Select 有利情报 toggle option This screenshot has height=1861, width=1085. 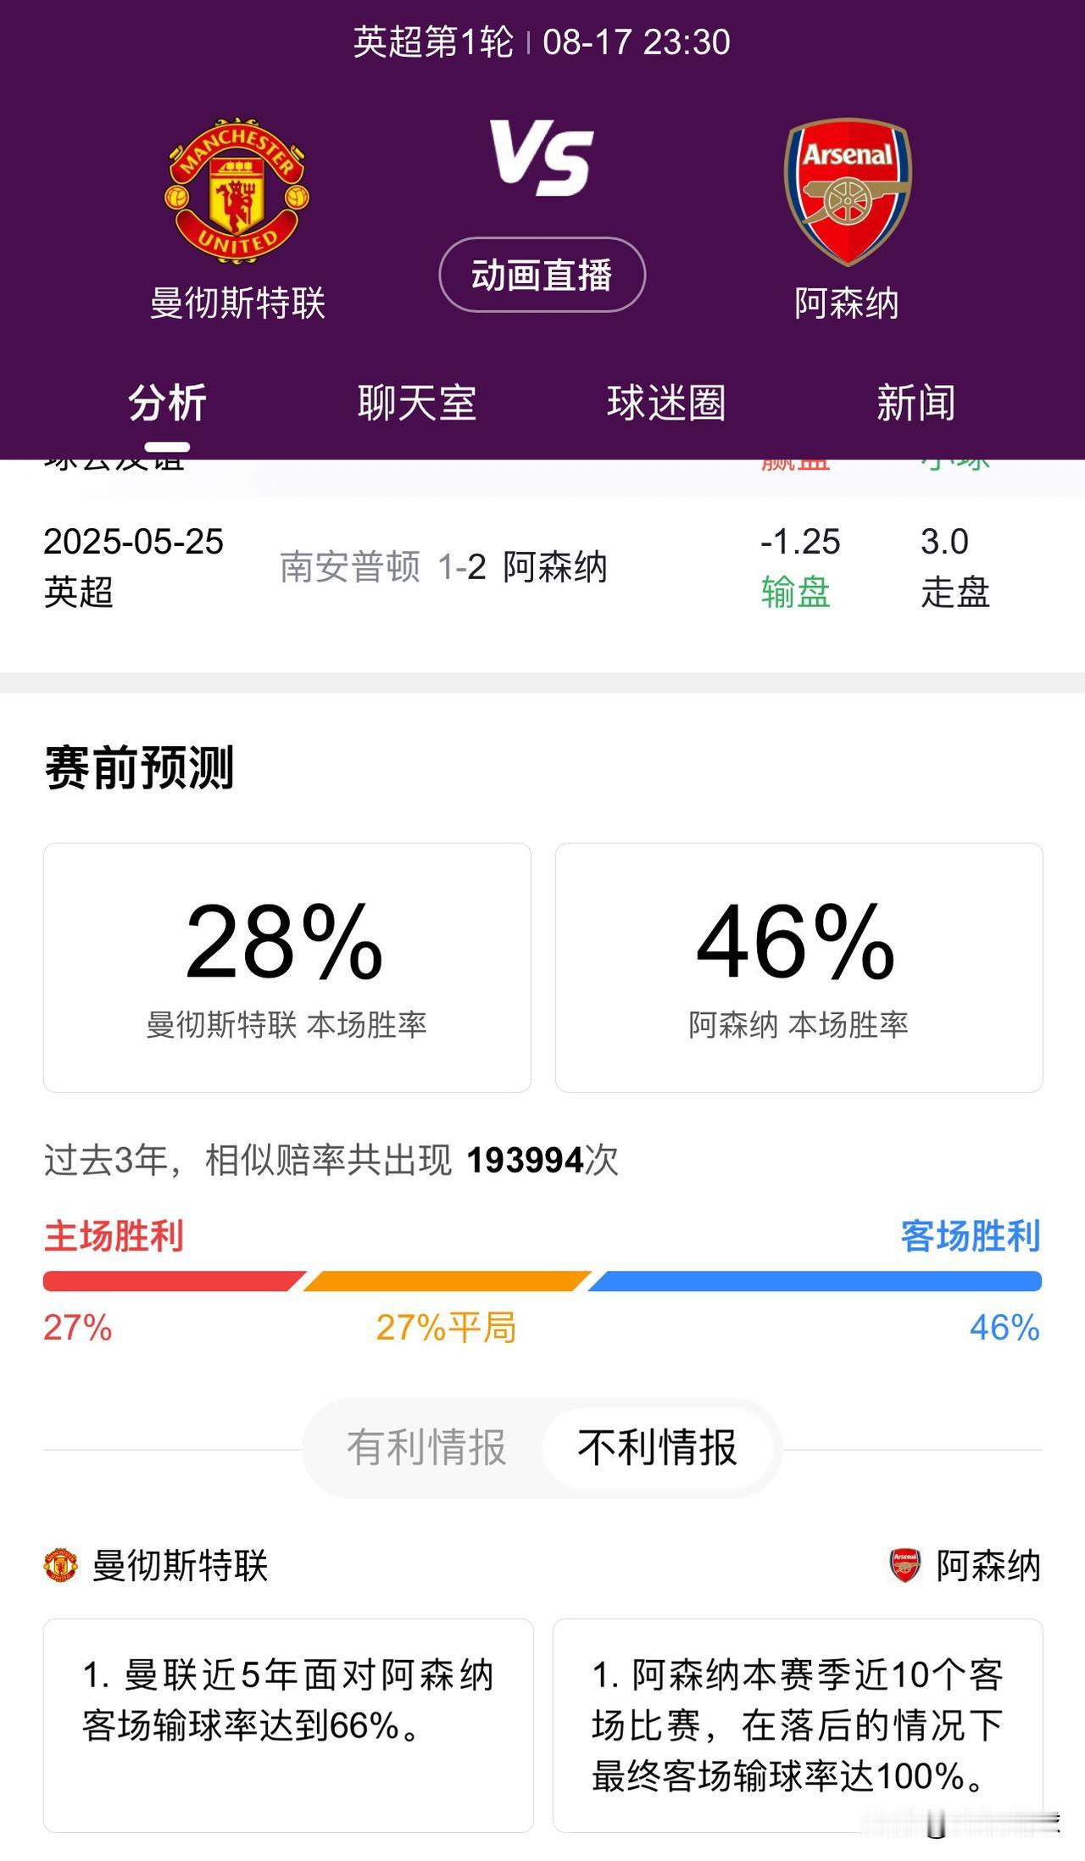coord(426,1447)
